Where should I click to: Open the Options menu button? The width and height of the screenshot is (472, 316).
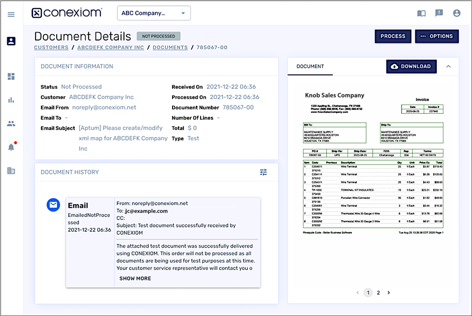pyautogui.click(x=437, y=36)
